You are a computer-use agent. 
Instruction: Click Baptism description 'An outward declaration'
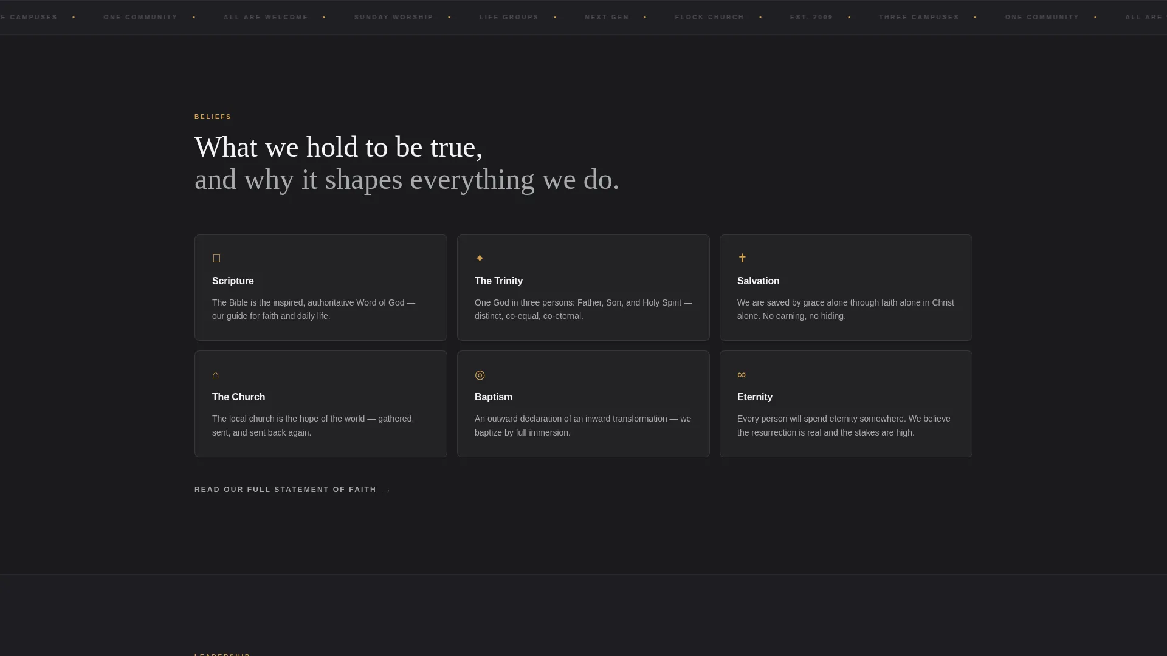583,425
